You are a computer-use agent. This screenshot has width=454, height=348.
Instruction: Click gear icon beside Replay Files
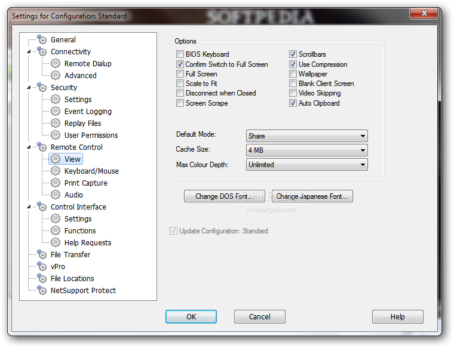coord(56,123)
